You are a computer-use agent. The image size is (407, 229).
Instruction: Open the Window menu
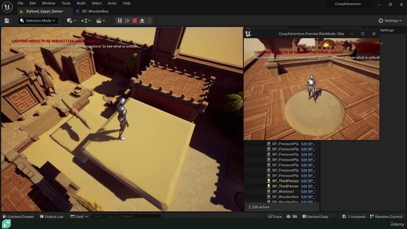tap(48, 3)
